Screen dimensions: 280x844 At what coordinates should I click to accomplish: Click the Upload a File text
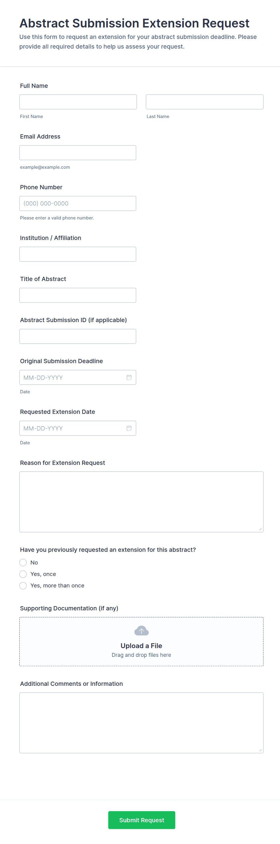coord(141,645)
